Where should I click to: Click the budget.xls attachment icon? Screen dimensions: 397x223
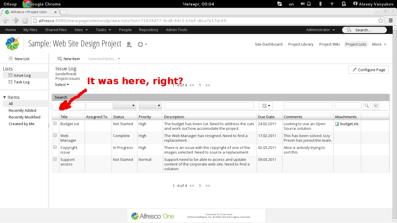(x=337, y=124)
